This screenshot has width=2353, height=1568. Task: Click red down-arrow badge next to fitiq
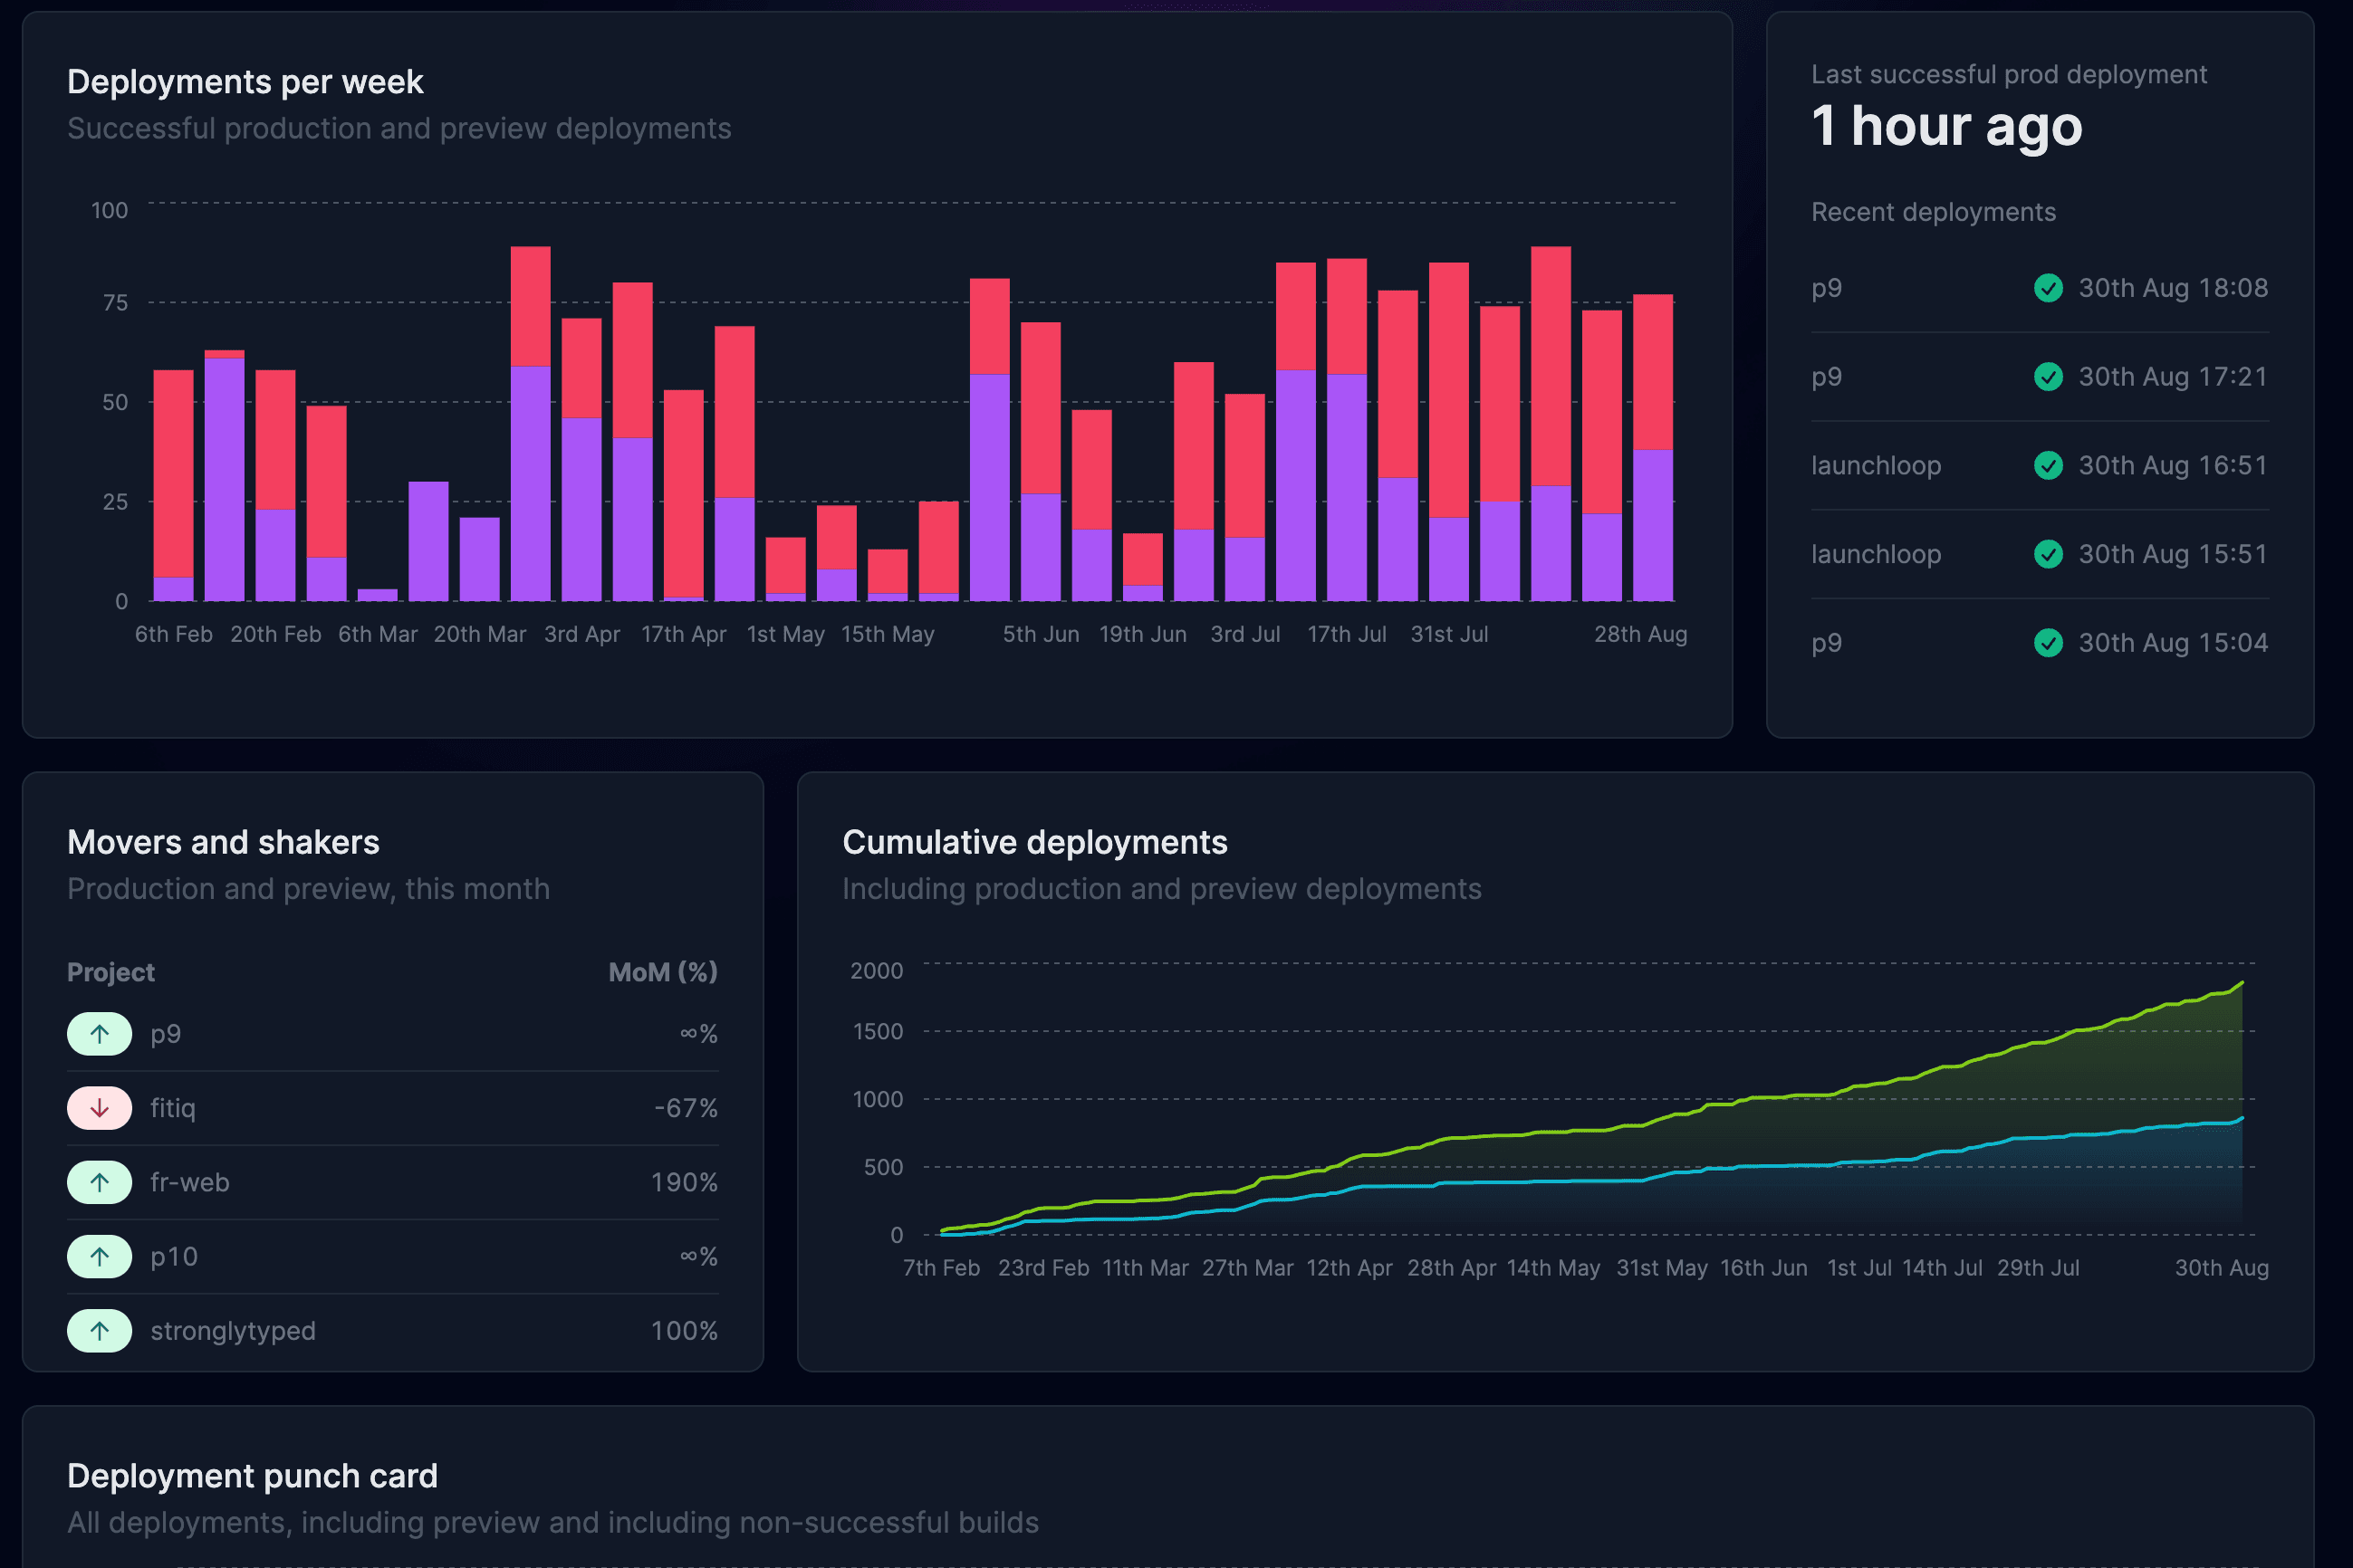[x=99, y=1108]
